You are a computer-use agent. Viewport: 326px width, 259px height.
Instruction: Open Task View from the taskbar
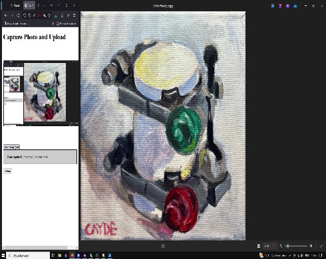pos(53,256)
